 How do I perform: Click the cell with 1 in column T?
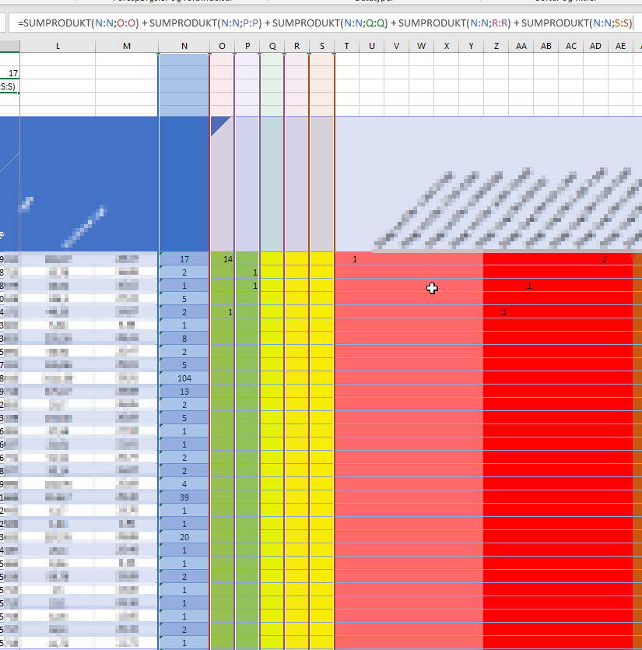pos(347,259)
